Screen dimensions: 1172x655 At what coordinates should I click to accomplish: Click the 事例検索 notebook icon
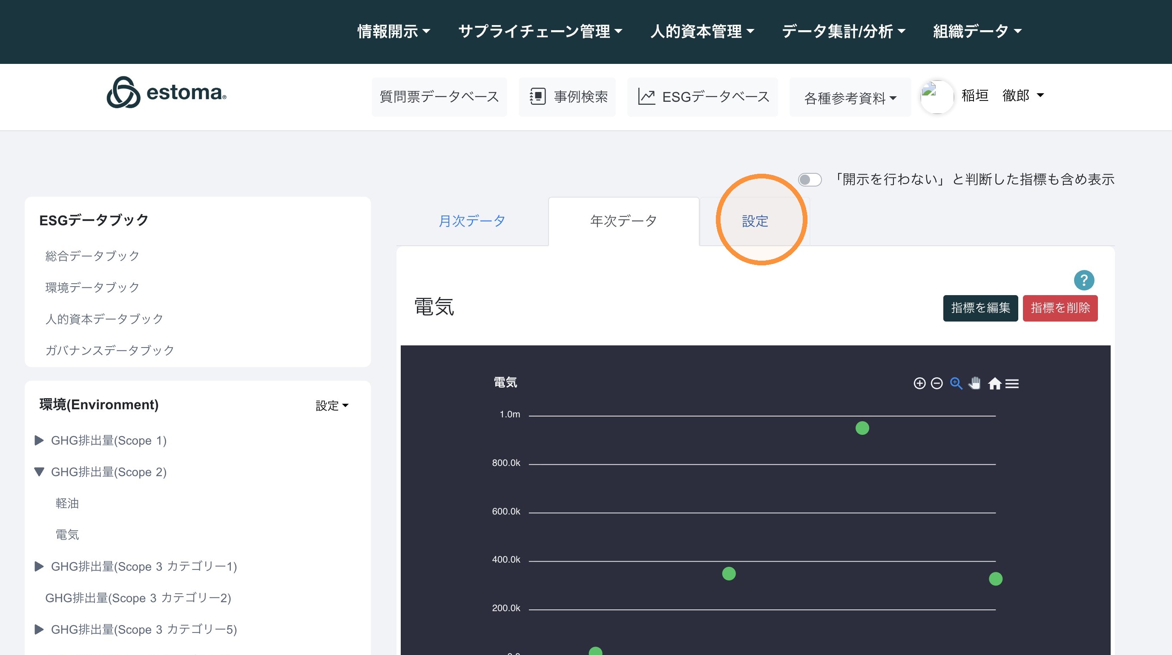pyautogui.click(x=537, y=96)
